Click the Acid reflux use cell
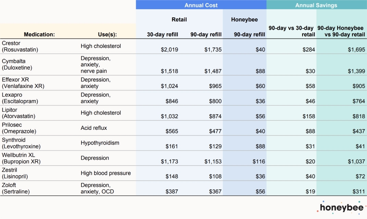The height and width of the screenshot is (219, 367). [x=94, y=128]
